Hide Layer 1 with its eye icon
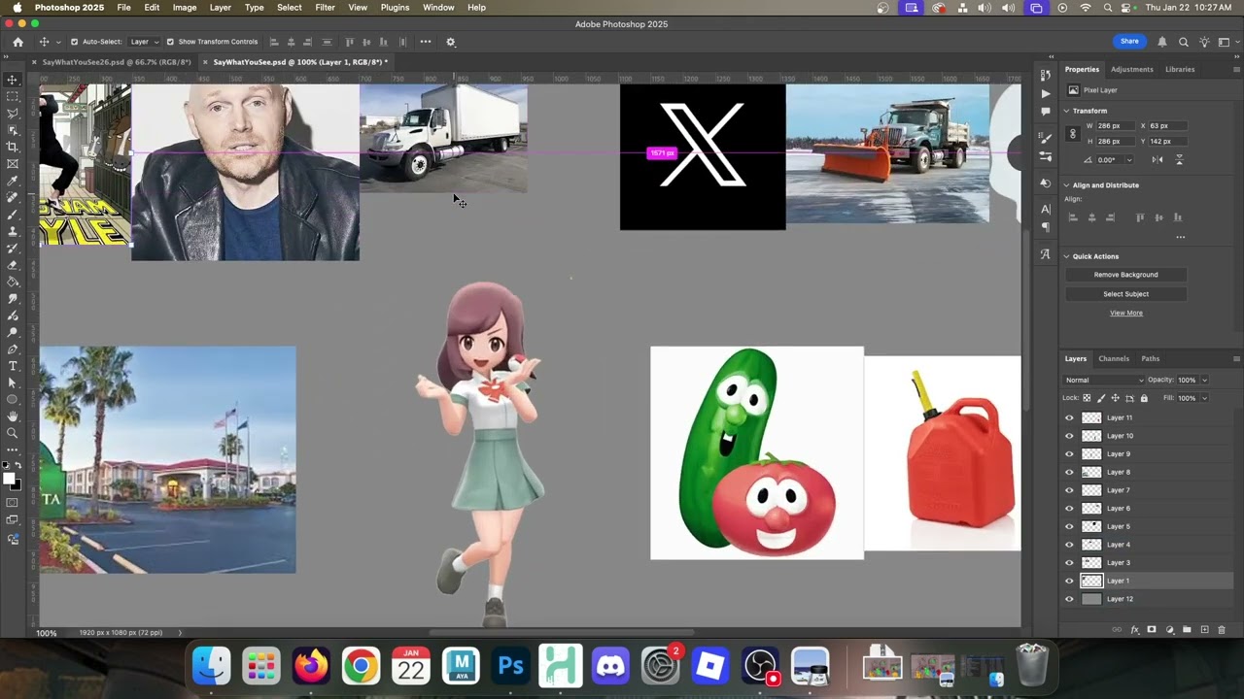Viewport: 1244px width, 699px height. click(x=1069, y=581)
